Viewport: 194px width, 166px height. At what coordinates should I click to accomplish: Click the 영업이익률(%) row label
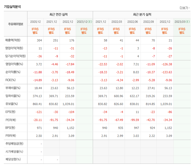click(14, 64)
